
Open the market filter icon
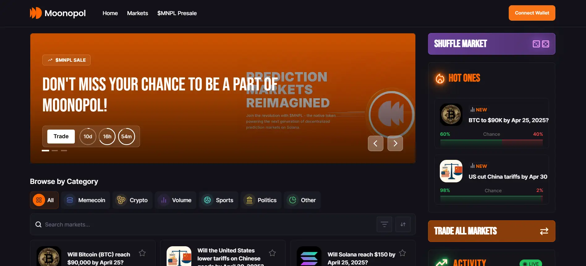click(384, 224)
